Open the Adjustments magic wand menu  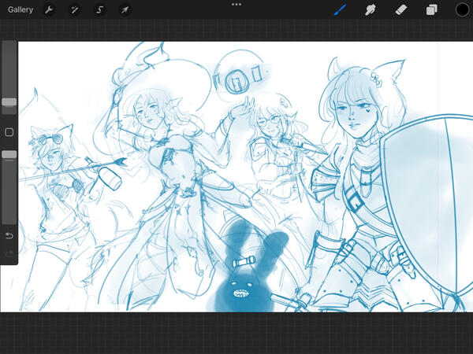click(74, 10)
